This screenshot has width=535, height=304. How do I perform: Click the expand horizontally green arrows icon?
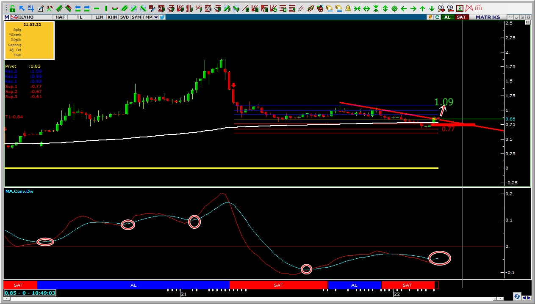[x=366, y=8]
